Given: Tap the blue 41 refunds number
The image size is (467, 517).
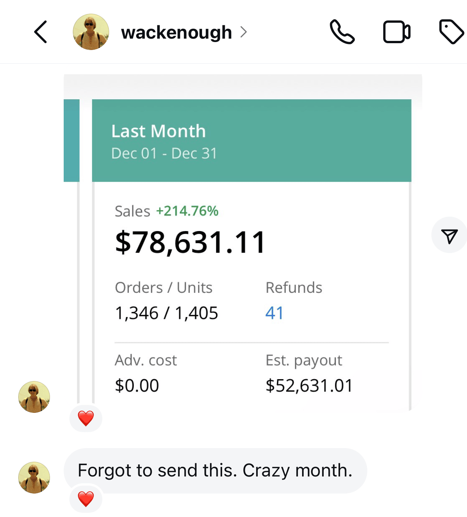Looking at the screenshot, I should (x=274, y=313).
